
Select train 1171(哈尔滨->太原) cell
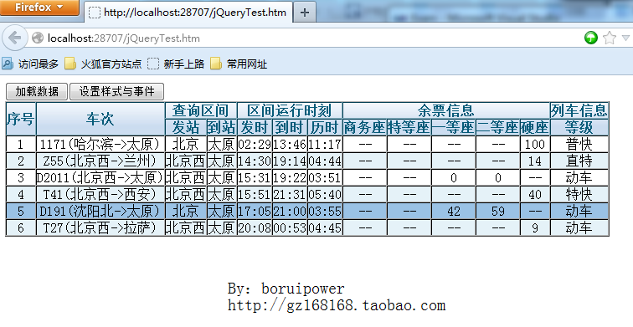(100, 144)
